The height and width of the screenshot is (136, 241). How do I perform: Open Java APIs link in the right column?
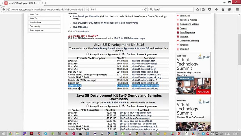tap(184, 16)
